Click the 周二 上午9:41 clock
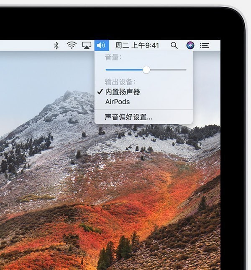 137,45
